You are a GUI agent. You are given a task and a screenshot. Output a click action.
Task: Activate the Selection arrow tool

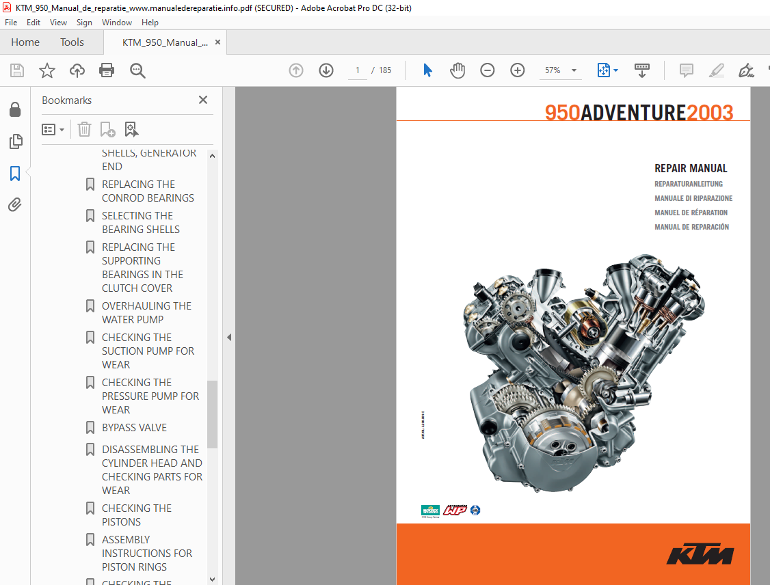coord(427,70)
